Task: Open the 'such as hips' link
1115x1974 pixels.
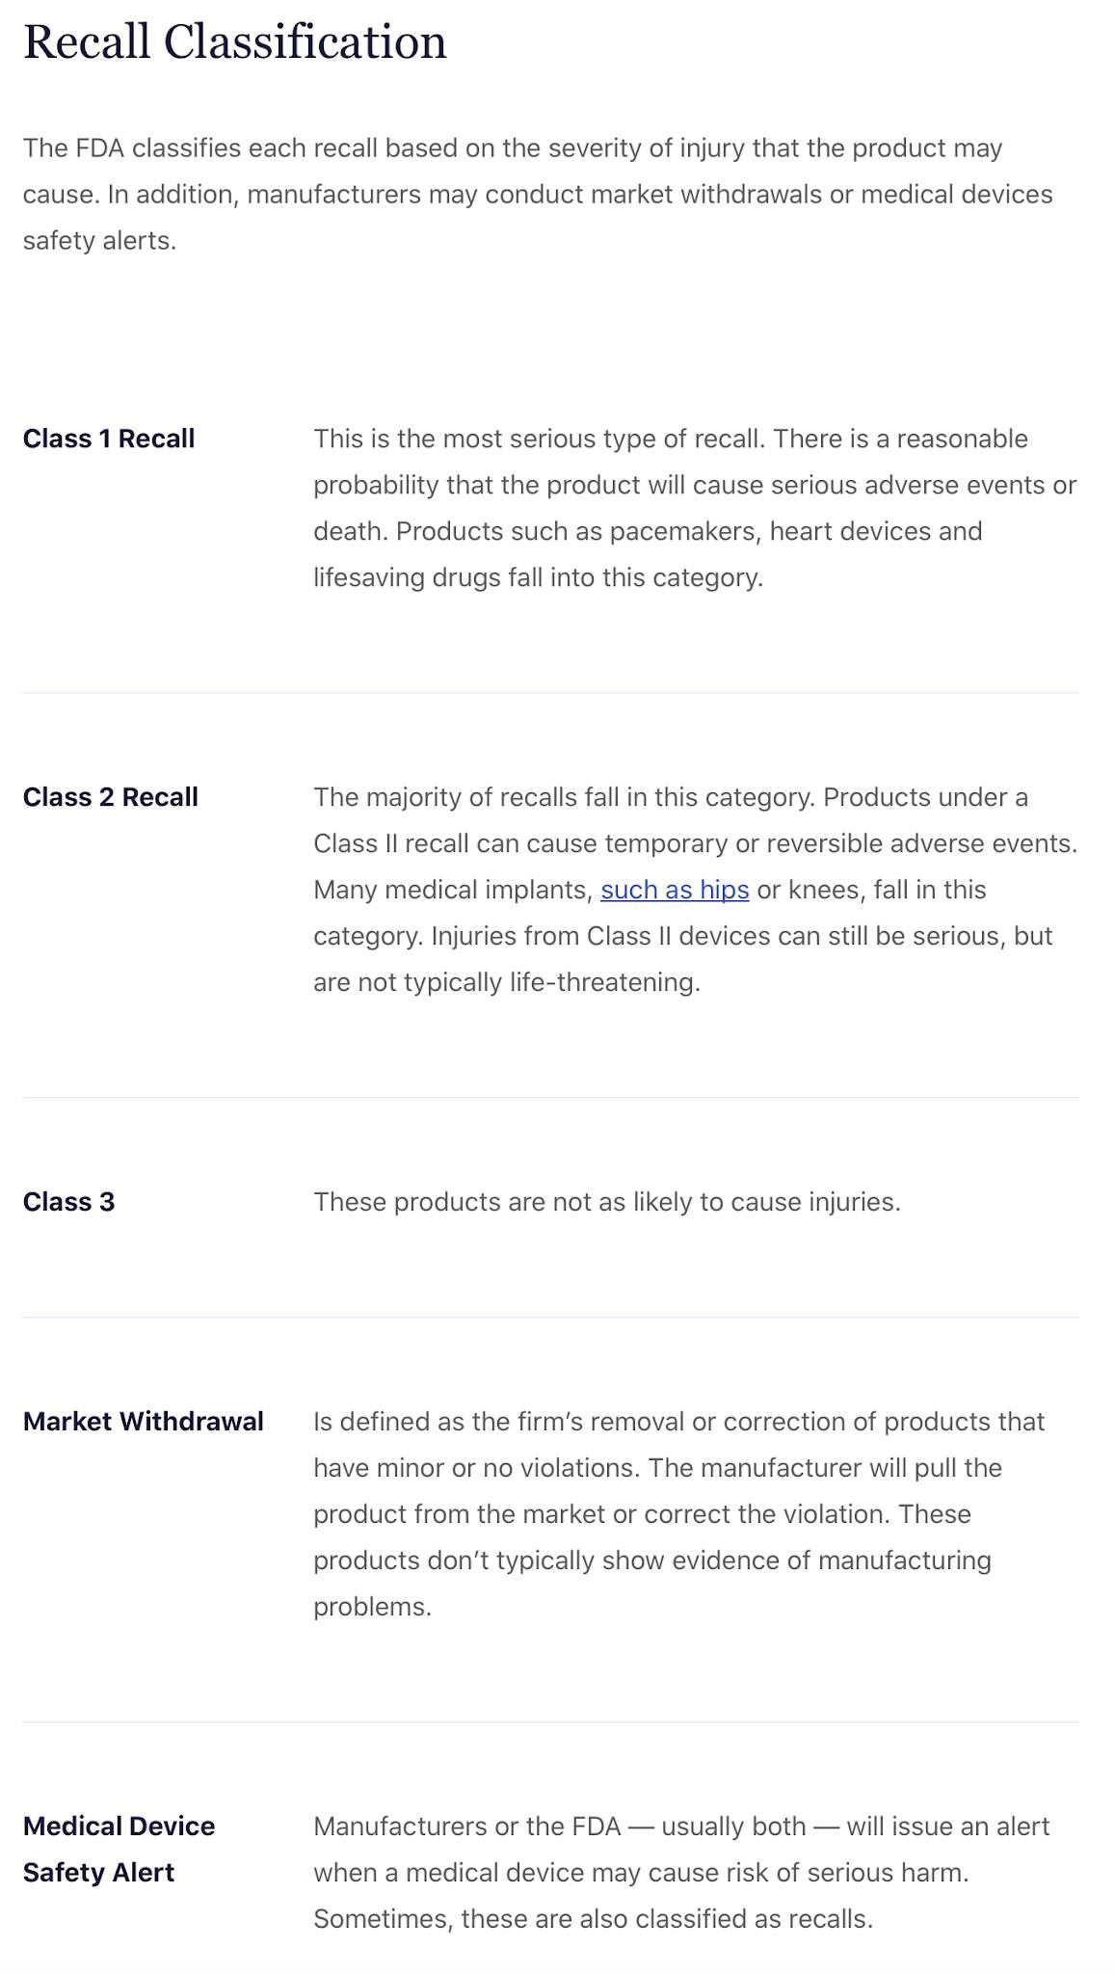Action: pyautogui.click(x=675, y=890)
